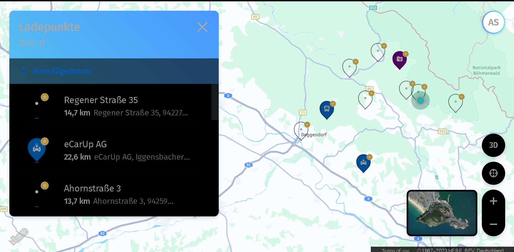Open Ahornstraße 3 list entry

click(x=112, y=194)
